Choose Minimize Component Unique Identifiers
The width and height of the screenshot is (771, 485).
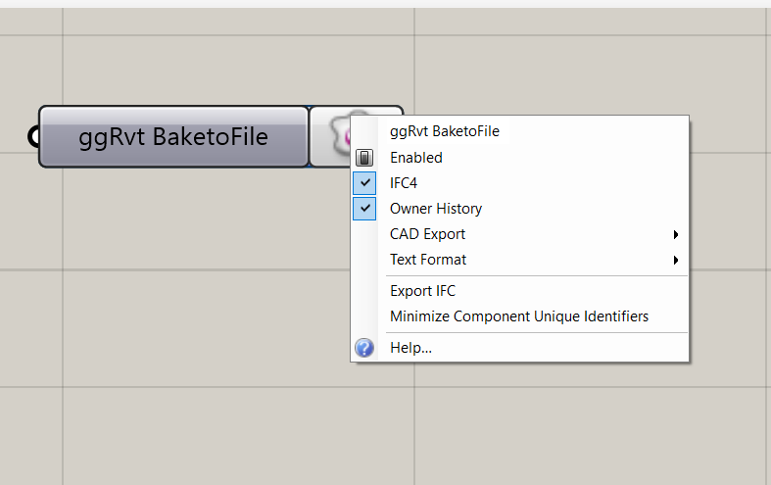520,316
